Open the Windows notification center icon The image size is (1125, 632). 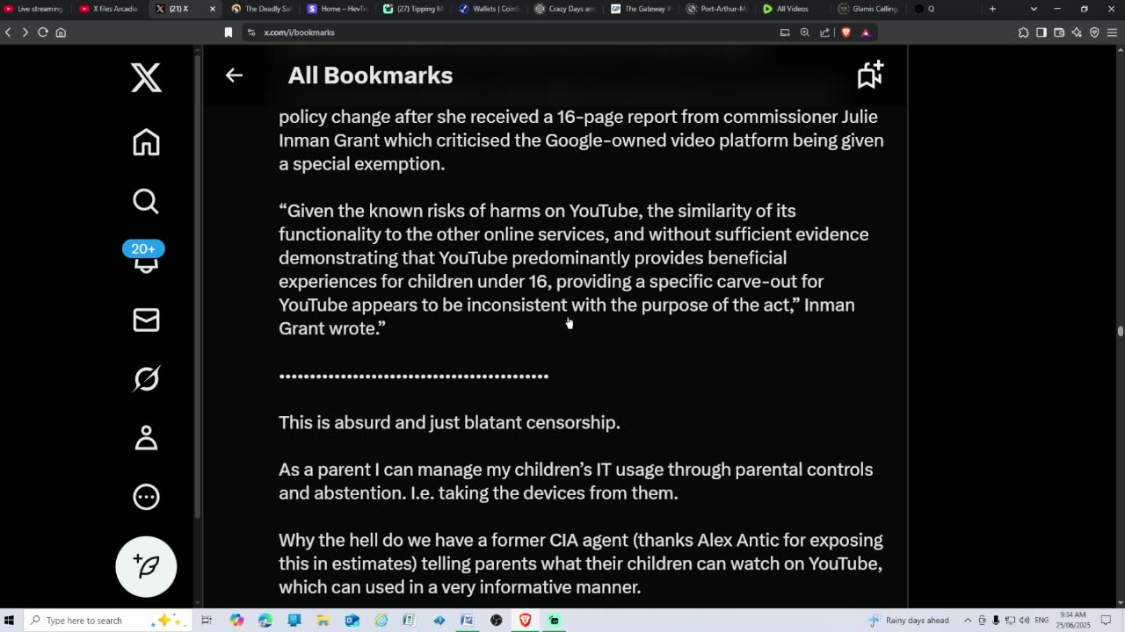point(1107,621)
